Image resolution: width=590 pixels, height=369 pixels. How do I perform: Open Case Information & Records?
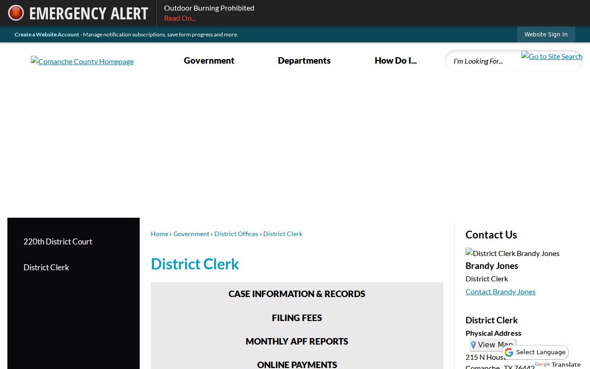[297, 294]
